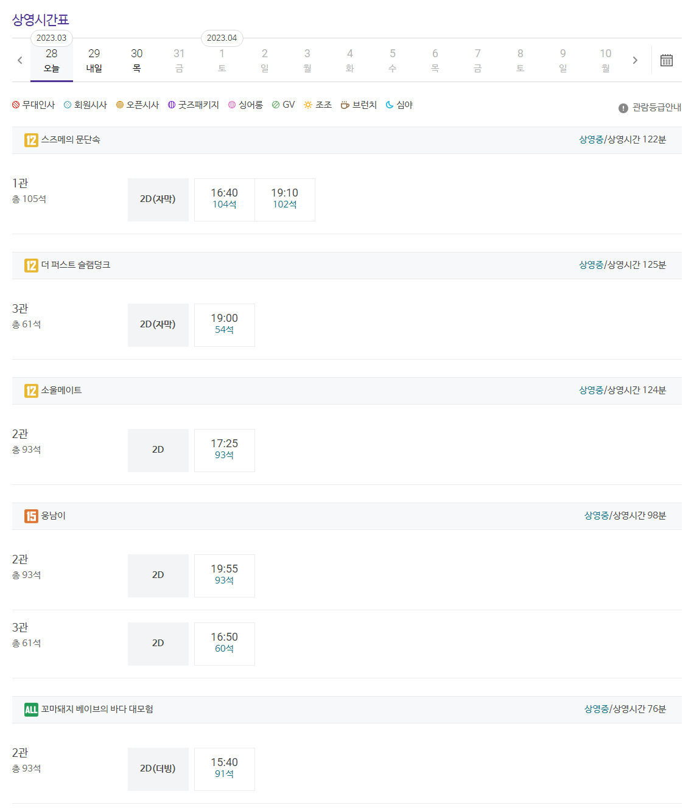Select April 3 월 date tab

pyautogui.click(x=307, y=60)
